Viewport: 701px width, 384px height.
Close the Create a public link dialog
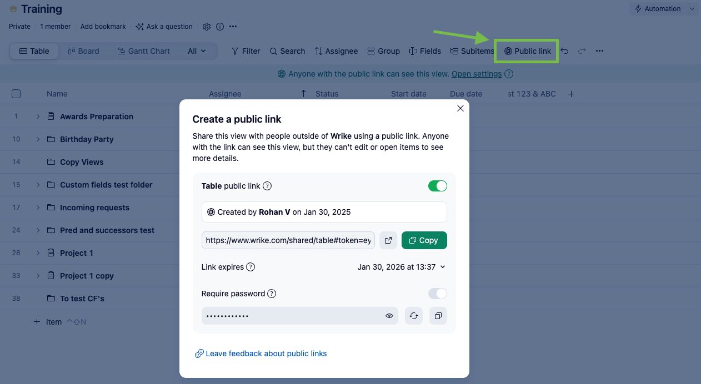coord(460,108)
